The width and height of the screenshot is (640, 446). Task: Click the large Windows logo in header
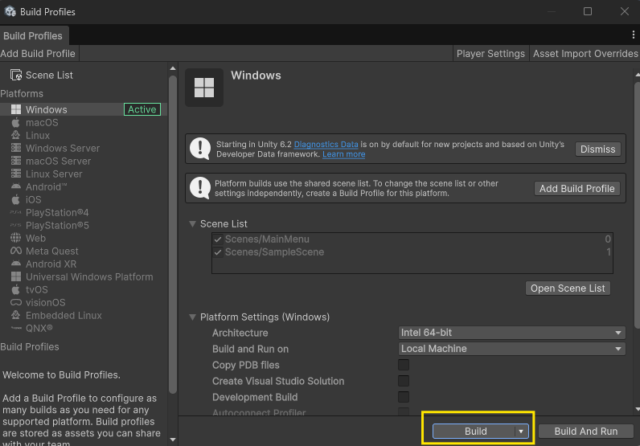(x=204, y=88)
